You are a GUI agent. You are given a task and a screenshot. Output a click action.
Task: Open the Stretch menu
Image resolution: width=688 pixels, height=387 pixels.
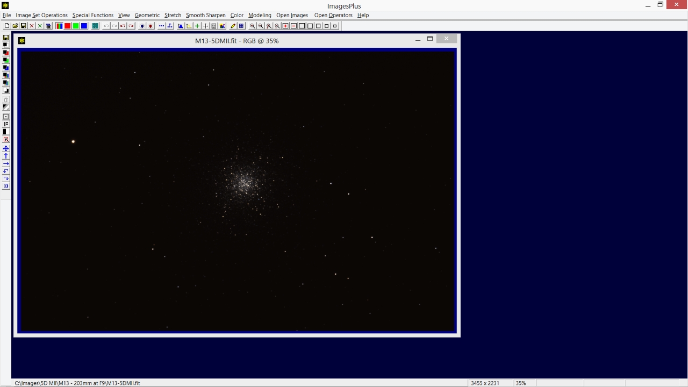173,15
